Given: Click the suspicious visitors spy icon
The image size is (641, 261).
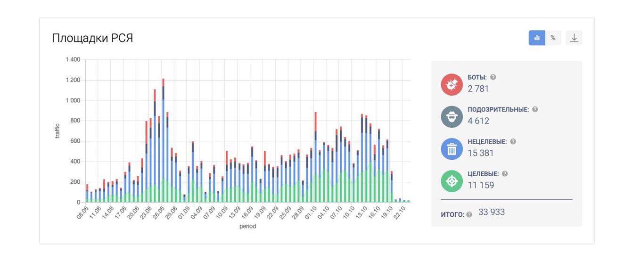Looking at the screenshot, I should coord(452,117).
